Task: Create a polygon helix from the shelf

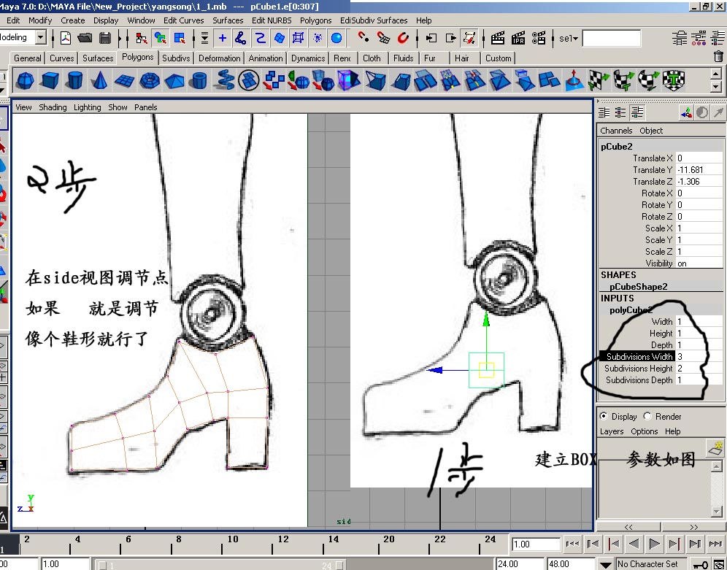Action: (226, 80)
